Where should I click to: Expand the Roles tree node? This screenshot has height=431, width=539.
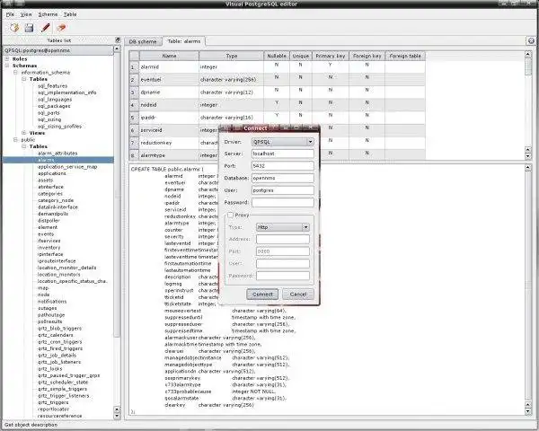click(x=7, y=58)
